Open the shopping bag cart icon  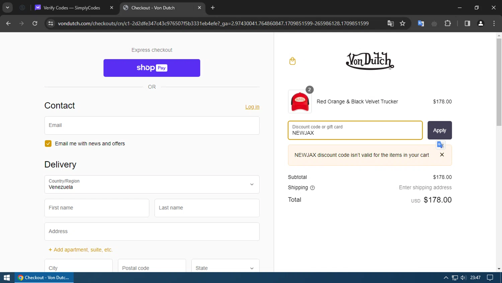(x=292, y=61)
